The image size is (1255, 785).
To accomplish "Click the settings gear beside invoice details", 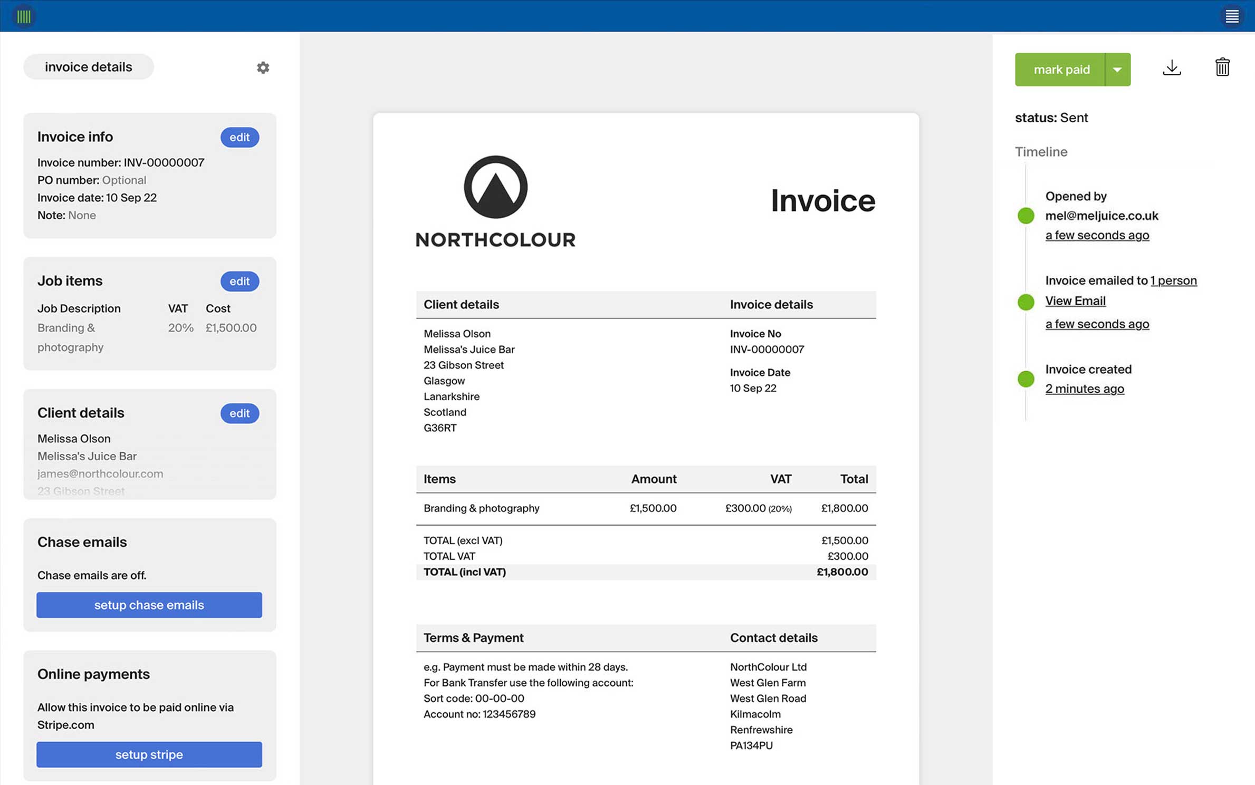I will coord(263,67).
